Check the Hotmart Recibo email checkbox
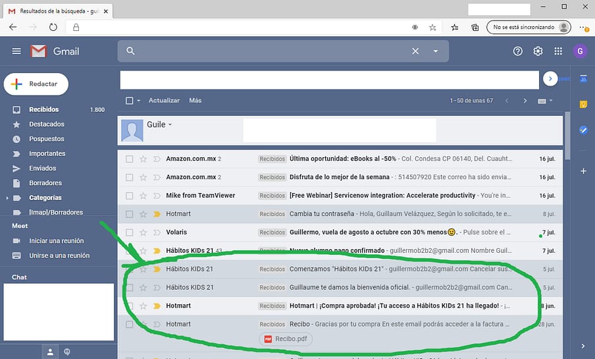The height and width of the screenshot is (359, 595). tap(130, 325)
